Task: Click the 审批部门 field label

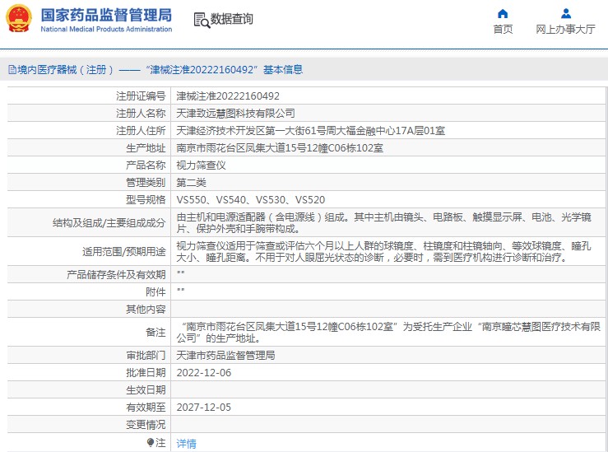Action: point(146,356)
